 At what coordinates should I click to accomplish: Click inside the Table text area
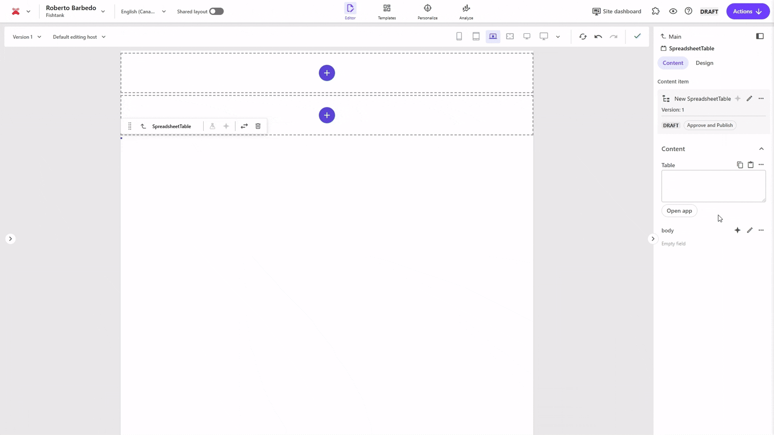tap(713, 186)
